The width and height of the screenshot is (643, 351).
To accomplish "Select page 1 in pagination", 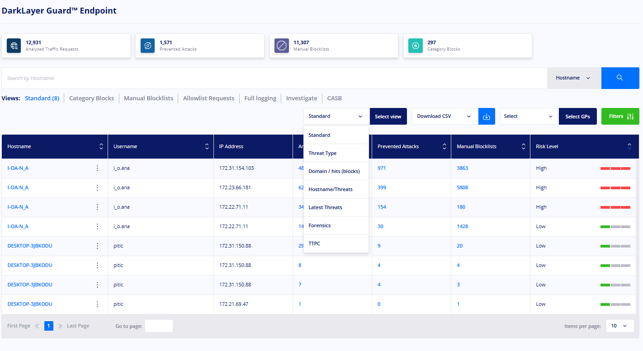I will click(49, 326).
